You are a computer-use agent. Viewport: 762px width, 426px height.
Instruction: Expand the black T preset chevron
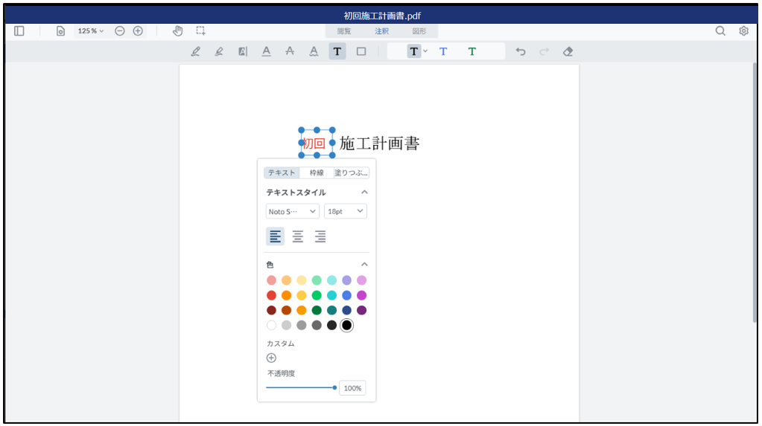(425, 51)
